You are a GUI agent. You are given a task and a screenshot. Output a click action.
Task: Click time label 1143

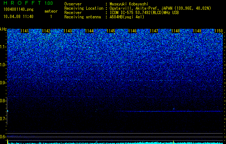click(68, 31)
